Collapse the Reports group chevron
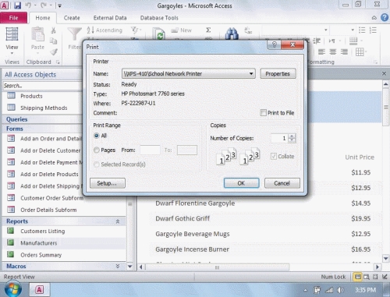 click(x=118, y=221)
